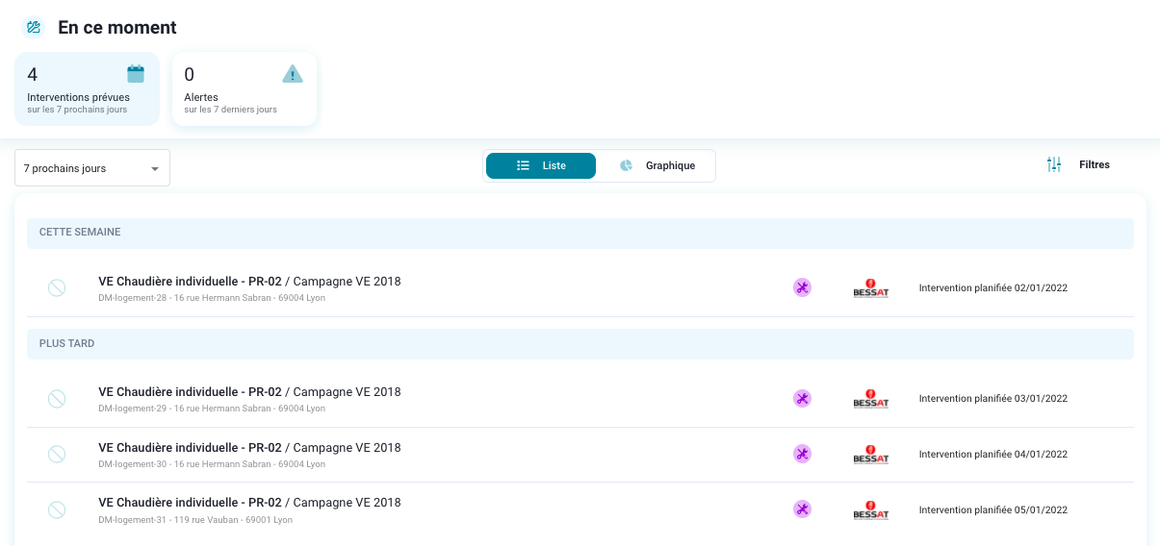Select the Alertes summary card
Viewport: 1160px width, 546px height.
coord(245,89)
